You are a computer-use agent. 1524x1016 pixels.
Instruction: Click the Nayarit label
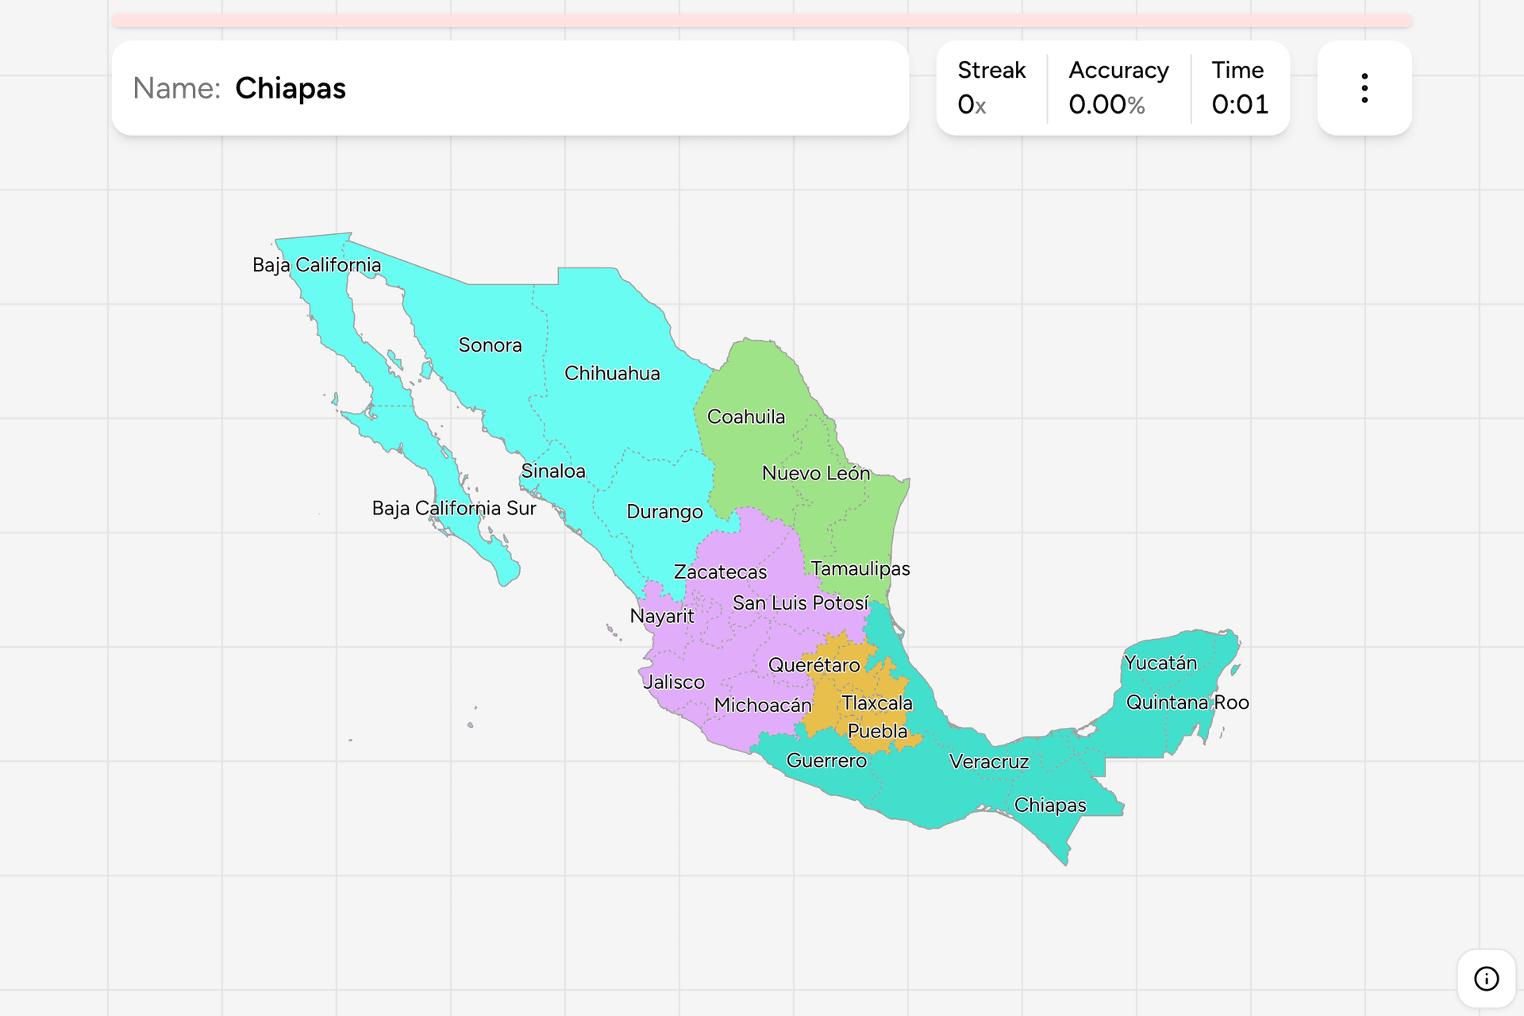click(x=662, y=616)
